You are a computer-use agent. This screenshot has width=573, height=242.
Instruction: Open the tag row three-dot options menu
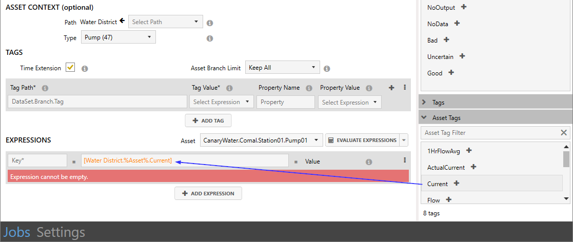pos(405,88)
